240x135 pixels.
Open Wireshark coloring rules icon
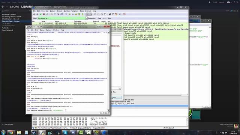[x=116, y=14]
